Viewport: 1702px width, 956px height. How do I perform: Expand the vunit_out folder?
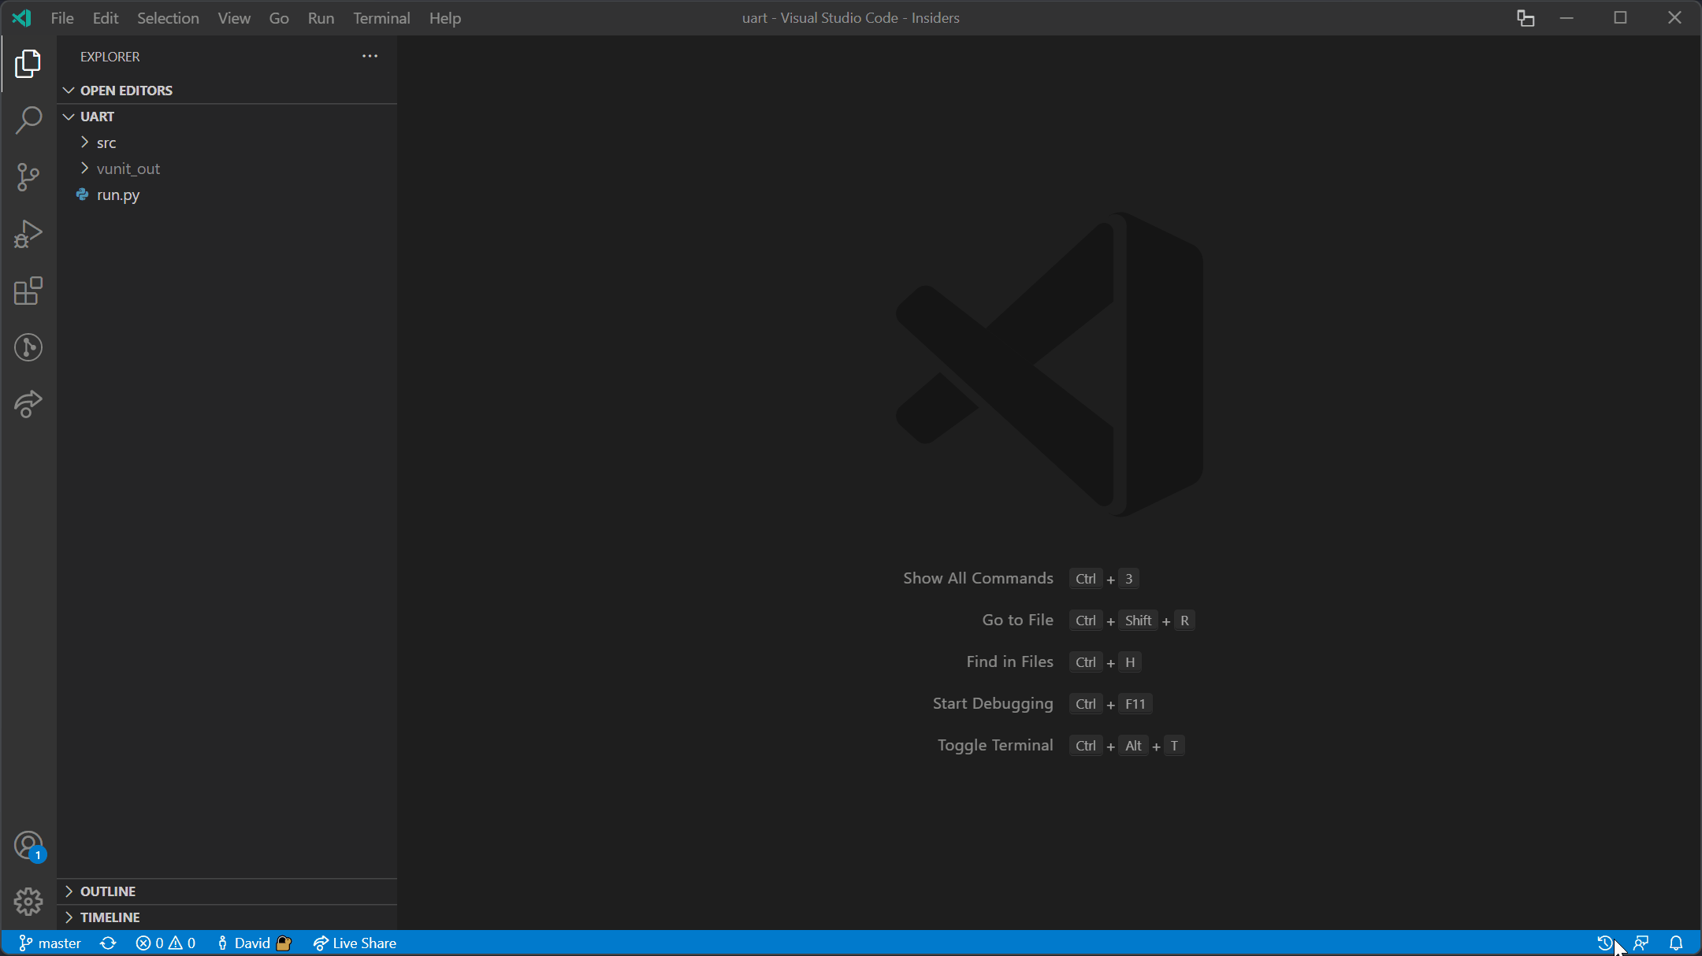click(227, 169)
